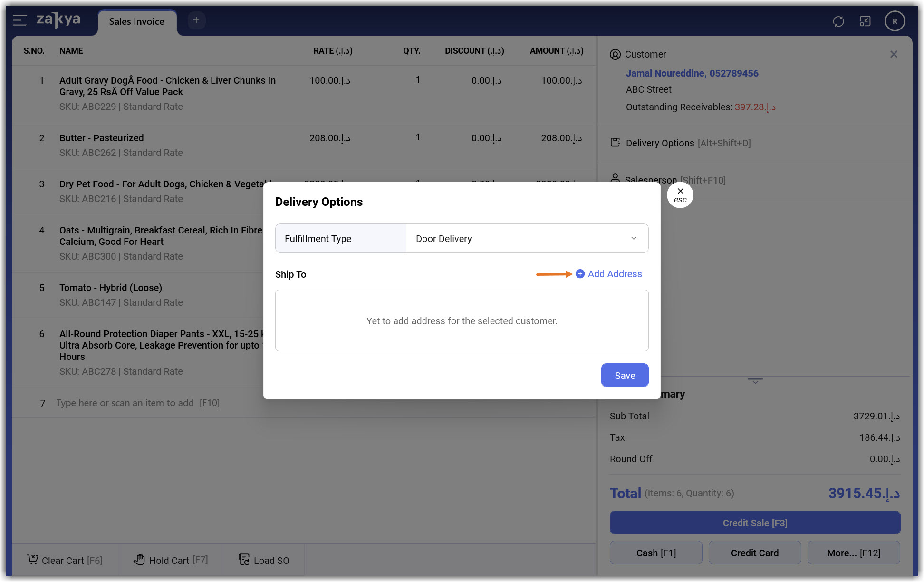Switch to the Sales Invoice tab
Viewport: 924px width, 582px height.
(x=136, y=22)
